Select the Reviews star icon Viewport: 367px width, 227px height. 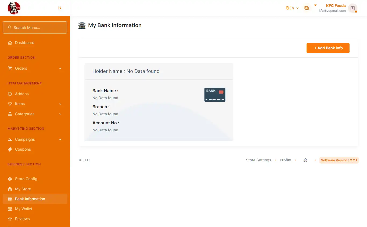click(10, 219)
